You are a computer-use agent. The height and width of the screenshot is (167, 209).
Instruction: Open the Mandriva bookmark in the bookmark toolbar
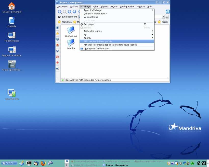[65, 22]
